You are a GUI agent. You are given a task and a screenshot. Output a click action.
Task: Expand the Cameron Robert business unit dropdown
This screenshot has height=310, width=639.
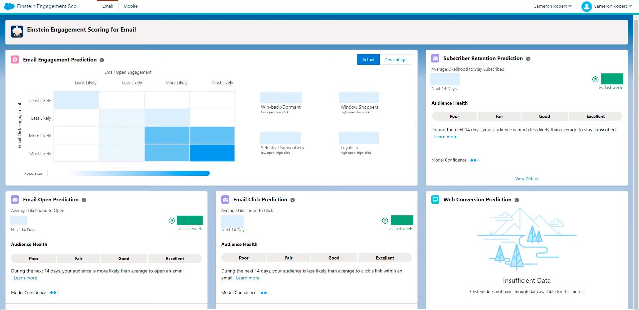tap(552, 6)
